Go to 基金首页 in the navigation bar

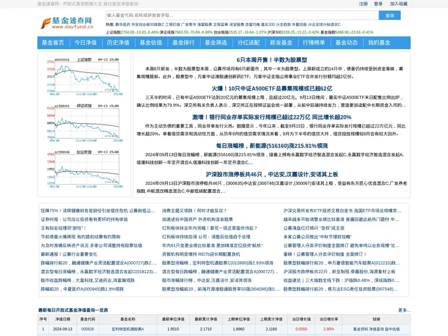point(53,42)
